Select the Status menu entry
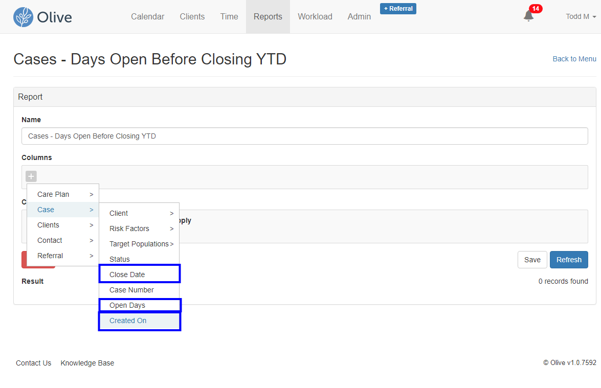 [x=139, y=259]
